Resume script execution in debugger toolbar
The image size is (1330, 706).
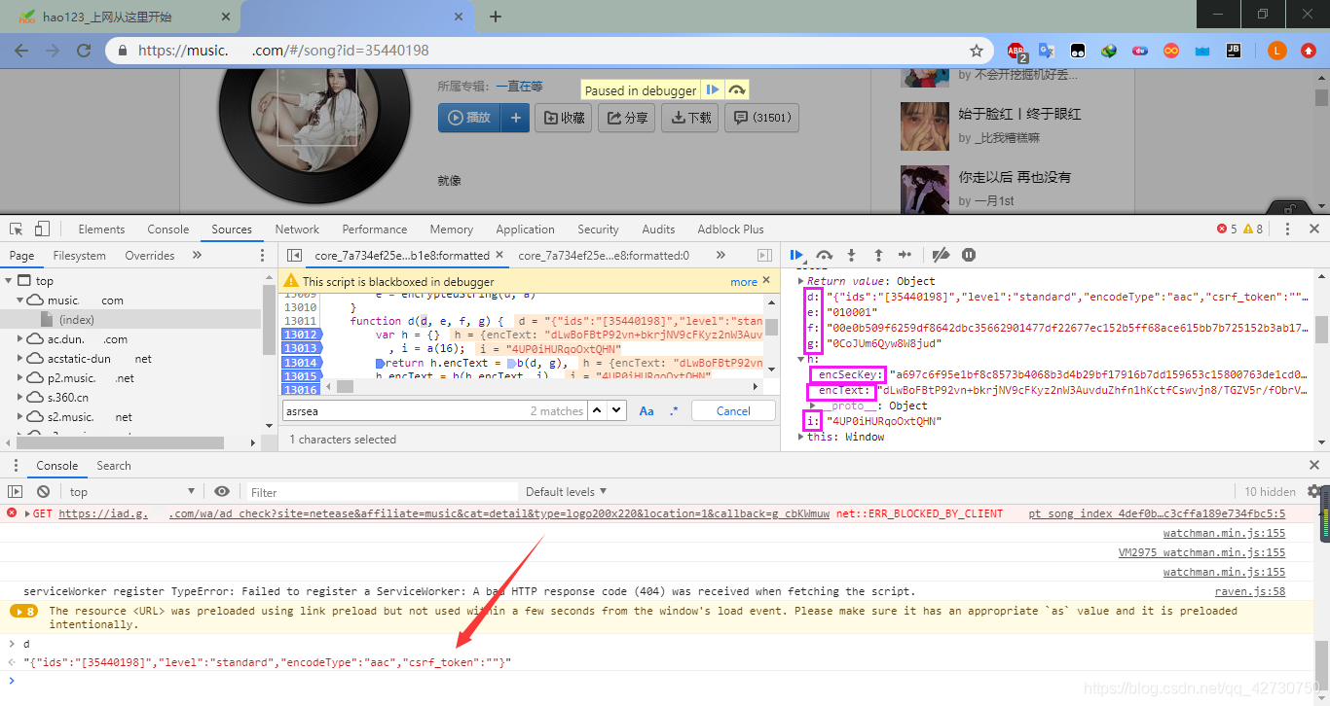796,255
